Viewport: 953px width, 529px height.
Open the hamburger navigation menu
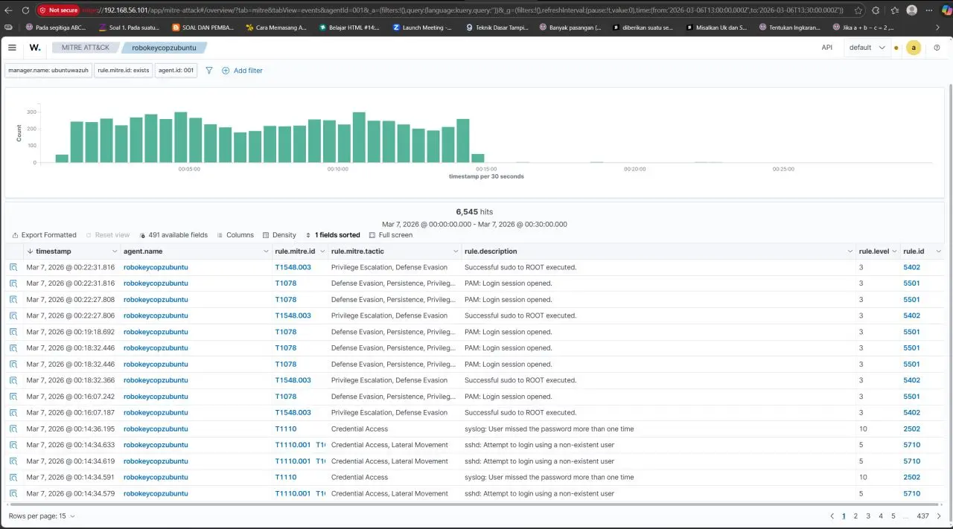tap(12, 47)
